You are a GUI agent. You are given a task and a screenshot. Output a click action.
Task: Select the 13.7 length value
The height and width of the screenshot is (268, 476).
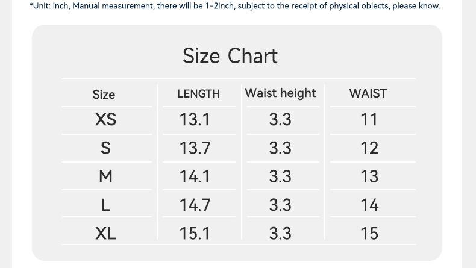[195, 148]
